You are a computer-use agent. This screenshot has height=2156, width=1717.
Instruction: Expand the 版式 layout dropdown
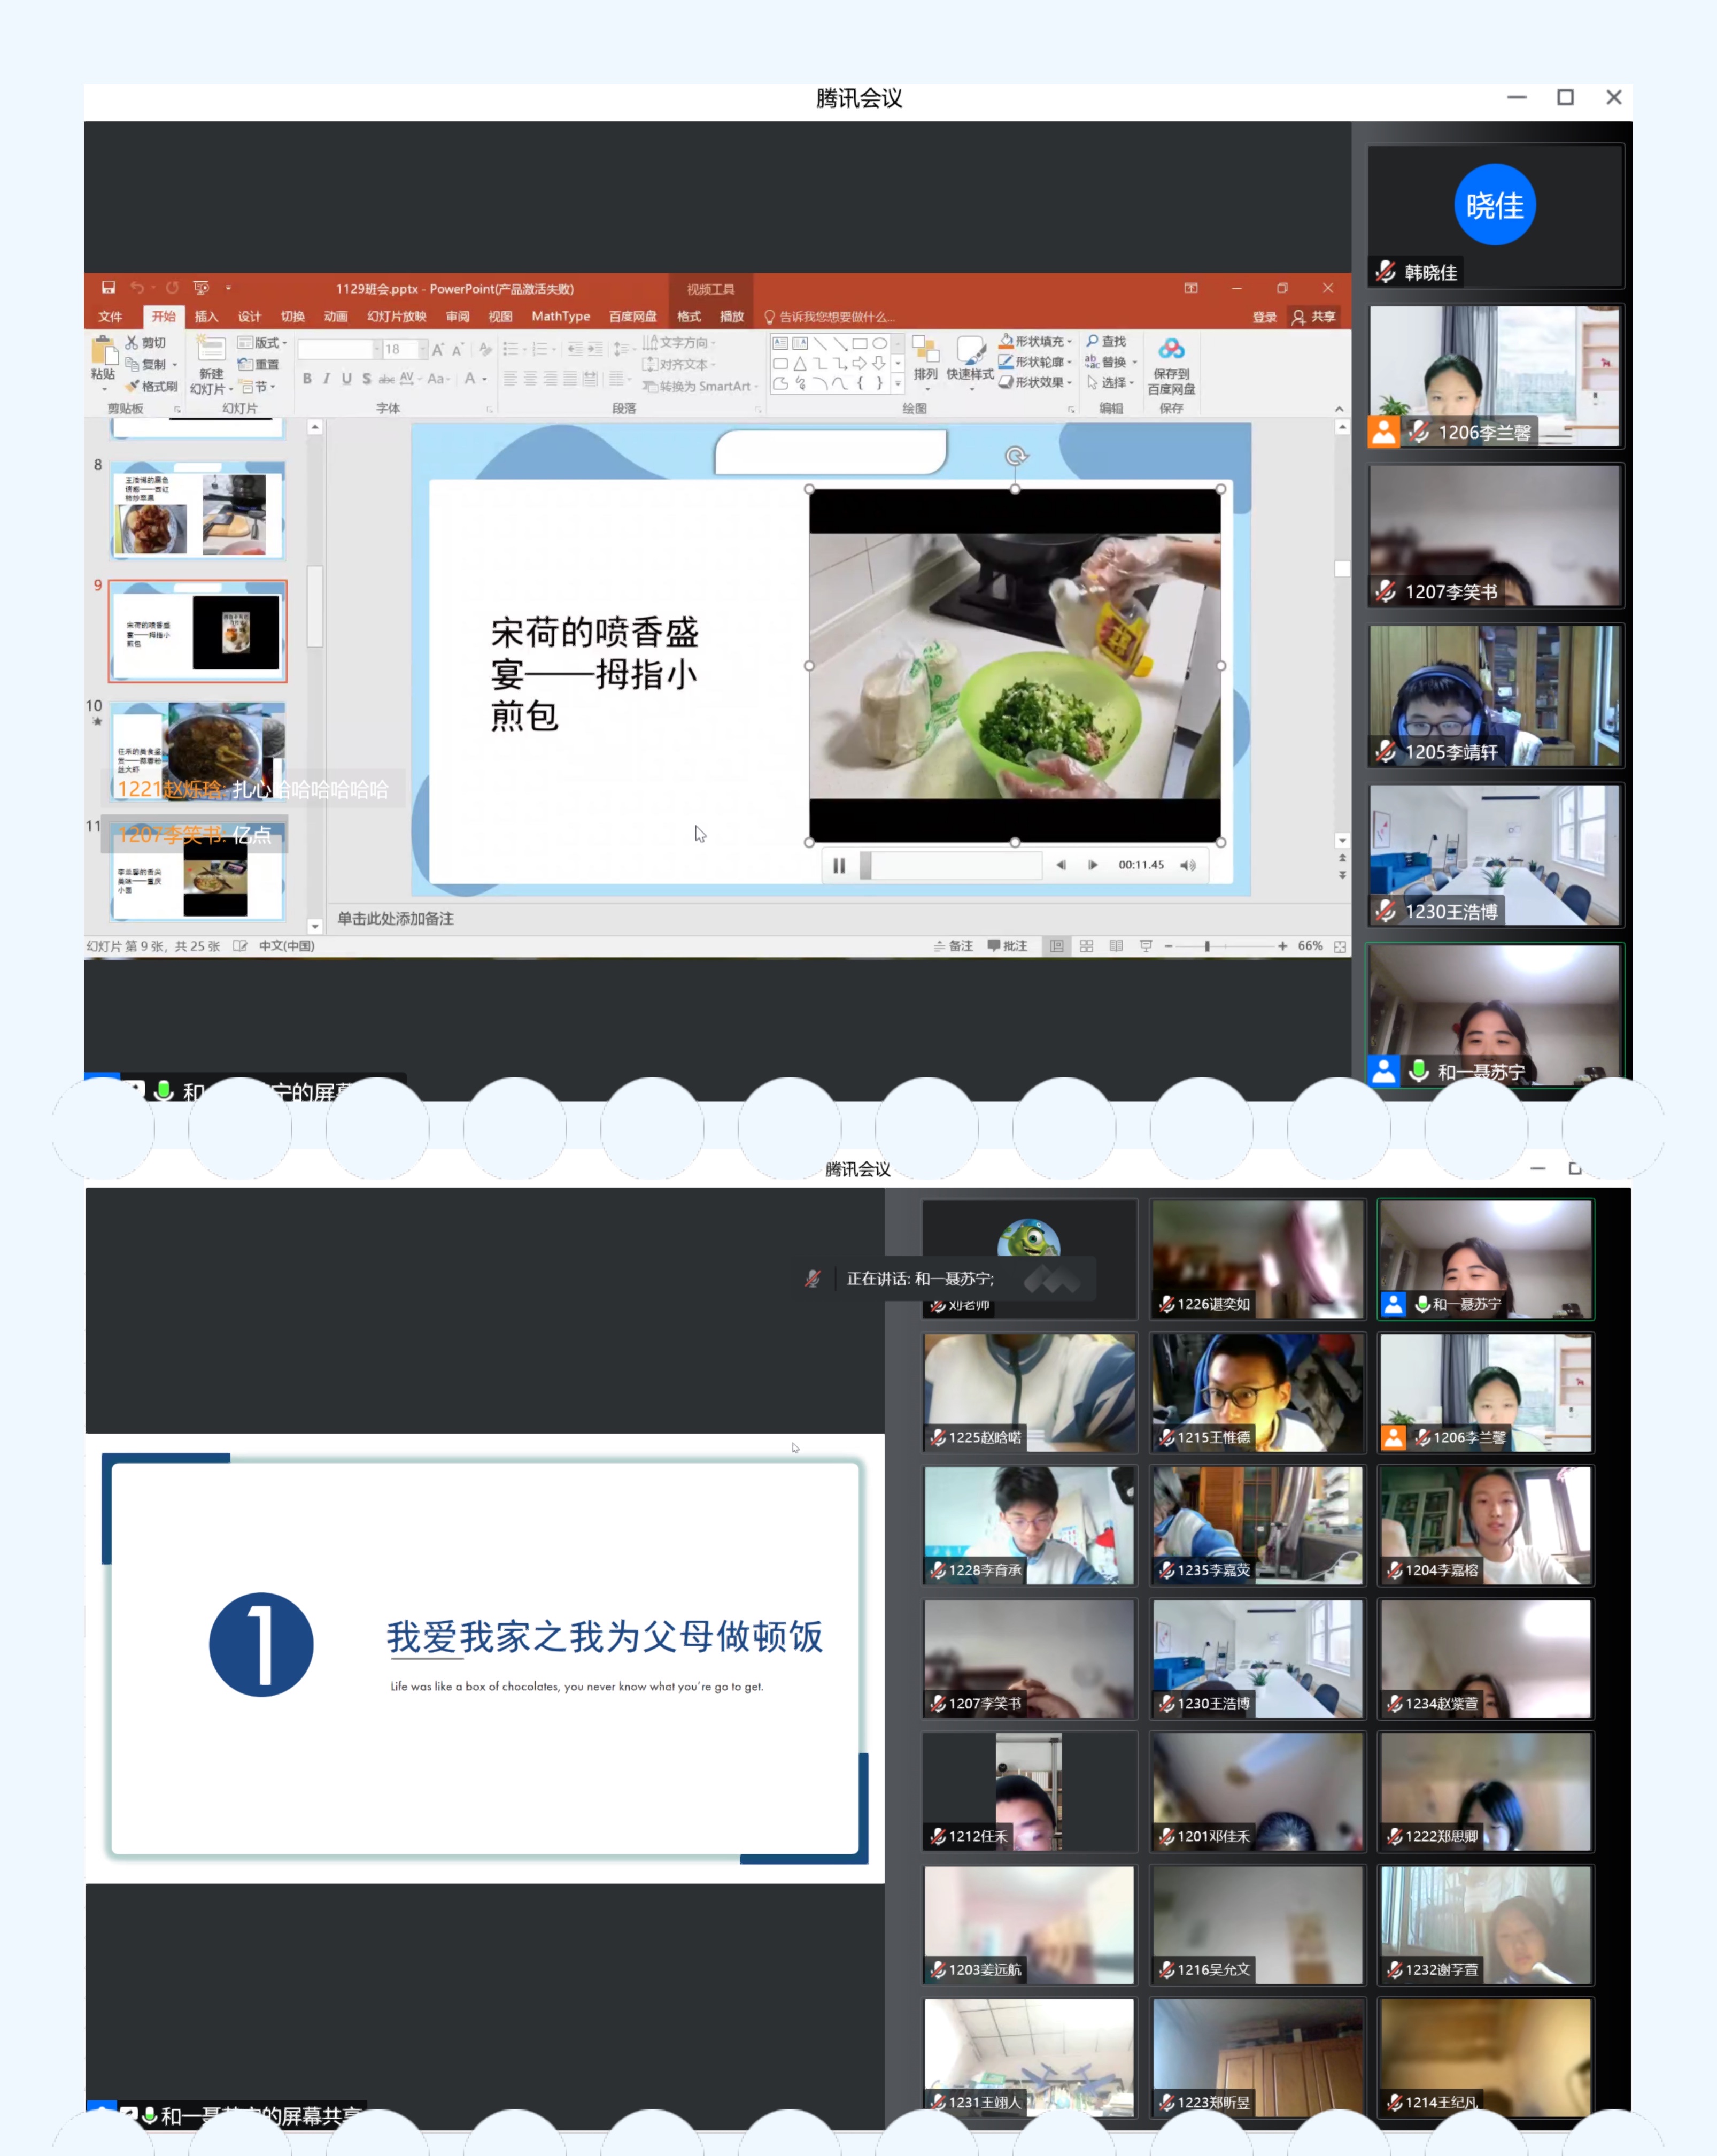pyautogui.click(x=264, y=343)
